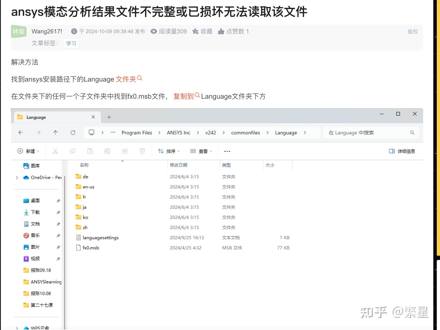The image size is (440, 330).
Task: Select the Language window tab
Action: (x=57, y=117)
